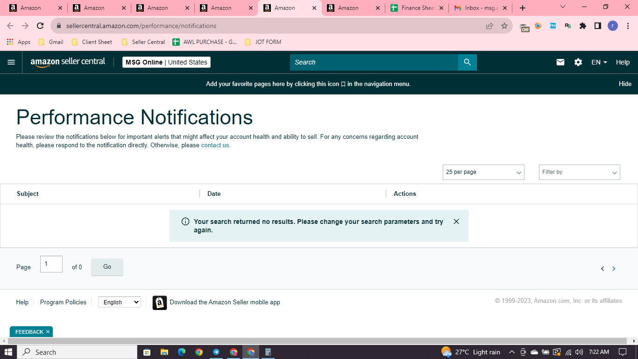Open the Extensions puzzle icon
The width and height of the screenshot is (638, 359).
pos(583,26)
